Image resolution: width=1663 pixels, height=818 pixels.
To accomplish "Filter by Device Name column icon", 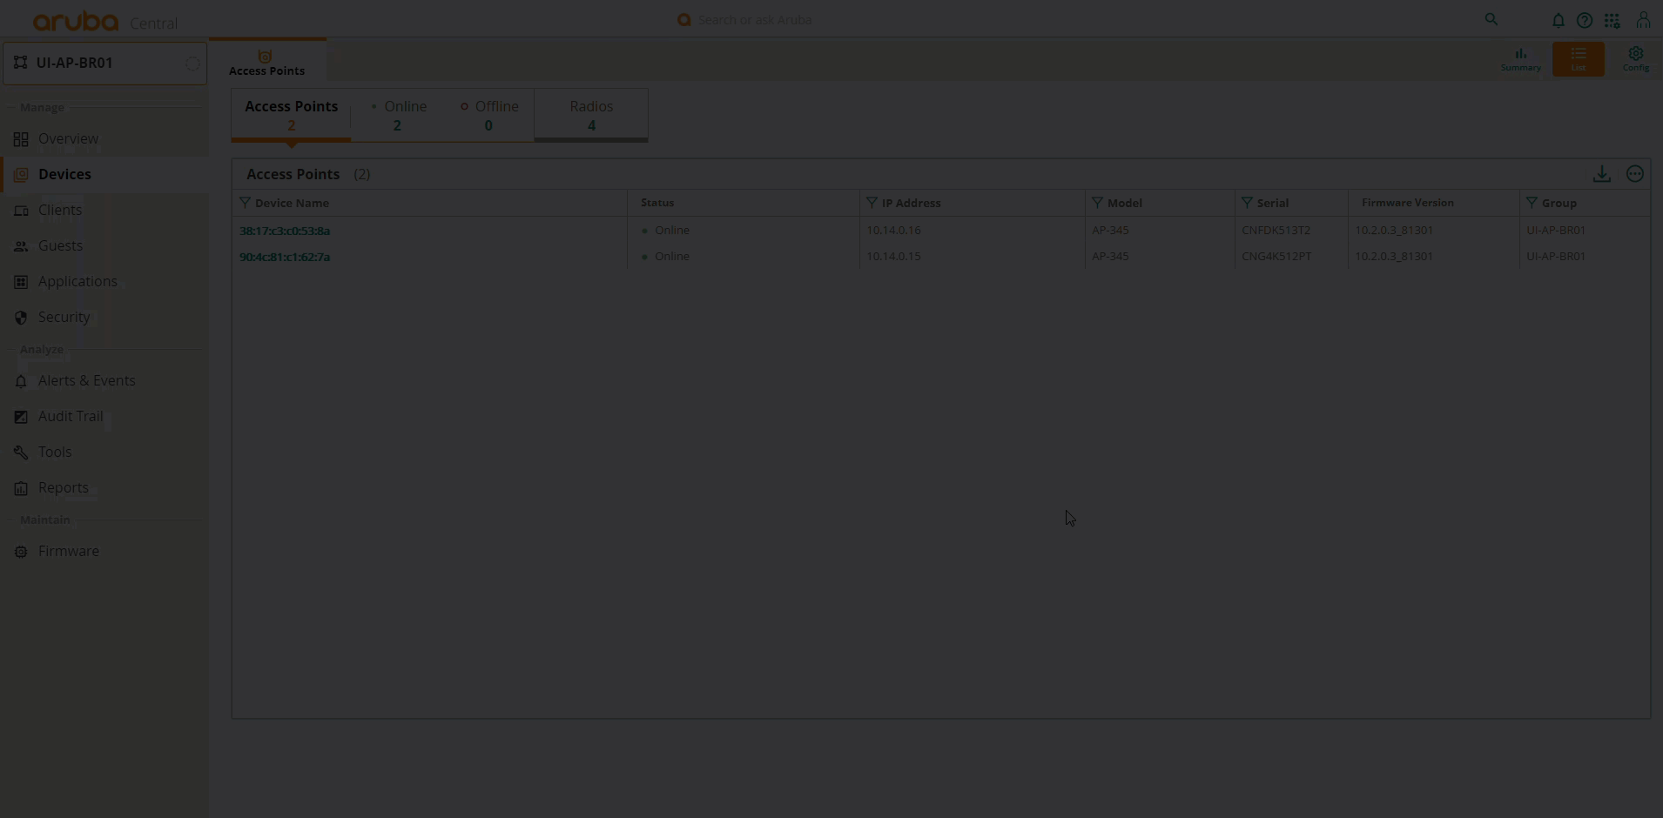I will point(245,203).
